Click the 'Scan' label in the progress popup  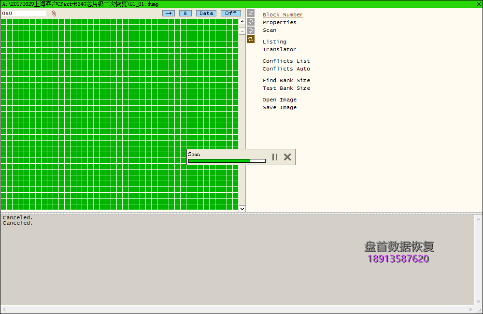pyautogui.click(x=194, y=155)
